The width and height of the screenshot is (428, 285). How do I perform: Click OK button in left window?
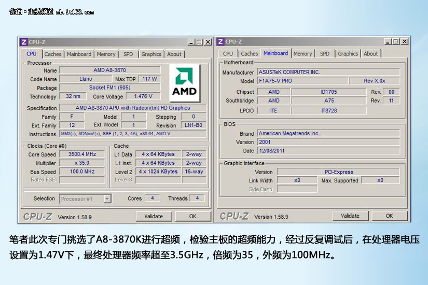click(192, 216)
